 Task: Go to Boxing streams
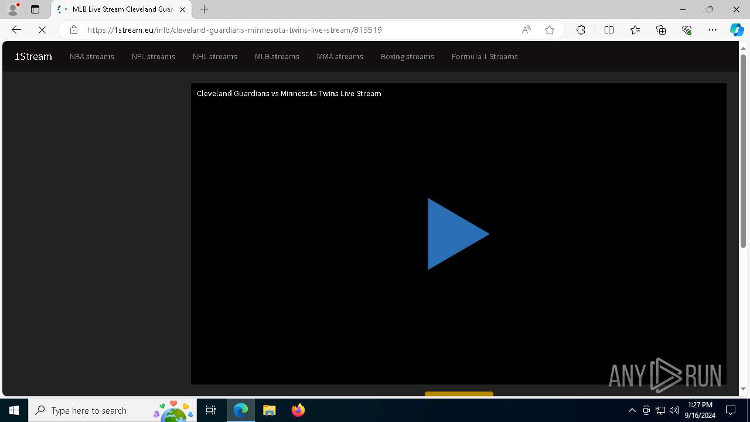click(x=407, y=57)
